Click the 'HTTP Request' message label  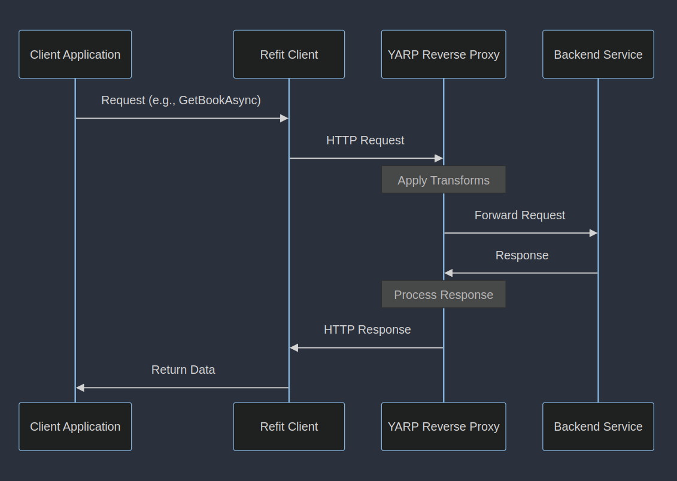365,140
